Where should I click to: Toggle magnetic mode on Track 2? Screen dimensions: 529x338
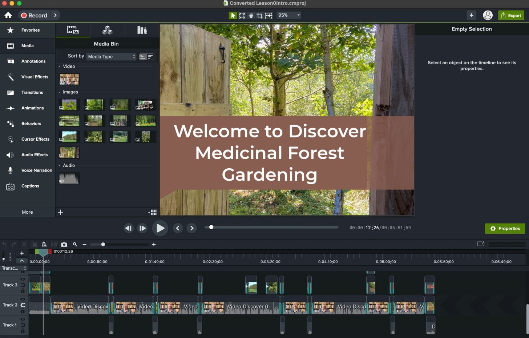[23, 305]
